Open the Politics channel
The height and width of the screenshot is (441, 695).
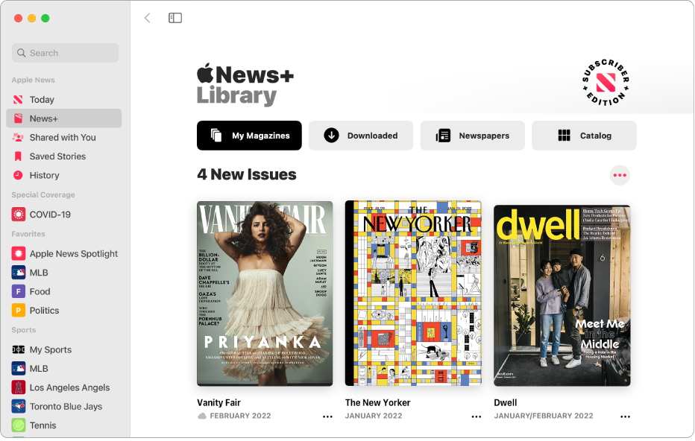click(44, 310)
